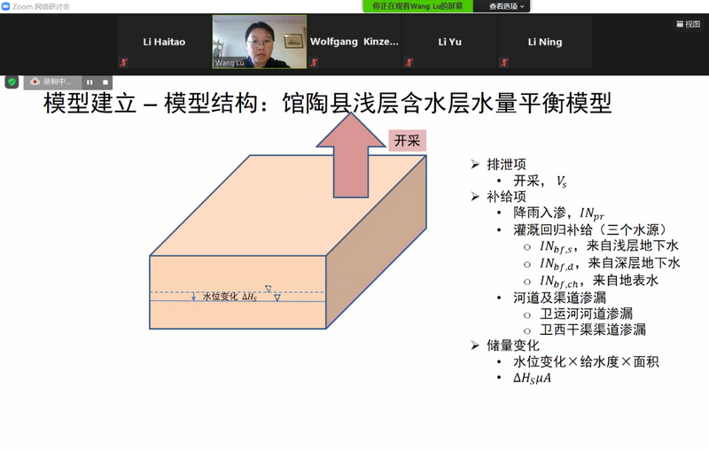Open the 查看选项 view options dropdown
Viewport: 709px width, 449px height.
[507, 6]
